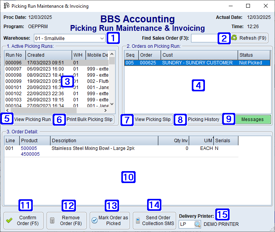The width and height of the screenshot is (275, 232).
Task: Click the Delivery Printer magnifier lookup icon
Action: tap(197, 224)
